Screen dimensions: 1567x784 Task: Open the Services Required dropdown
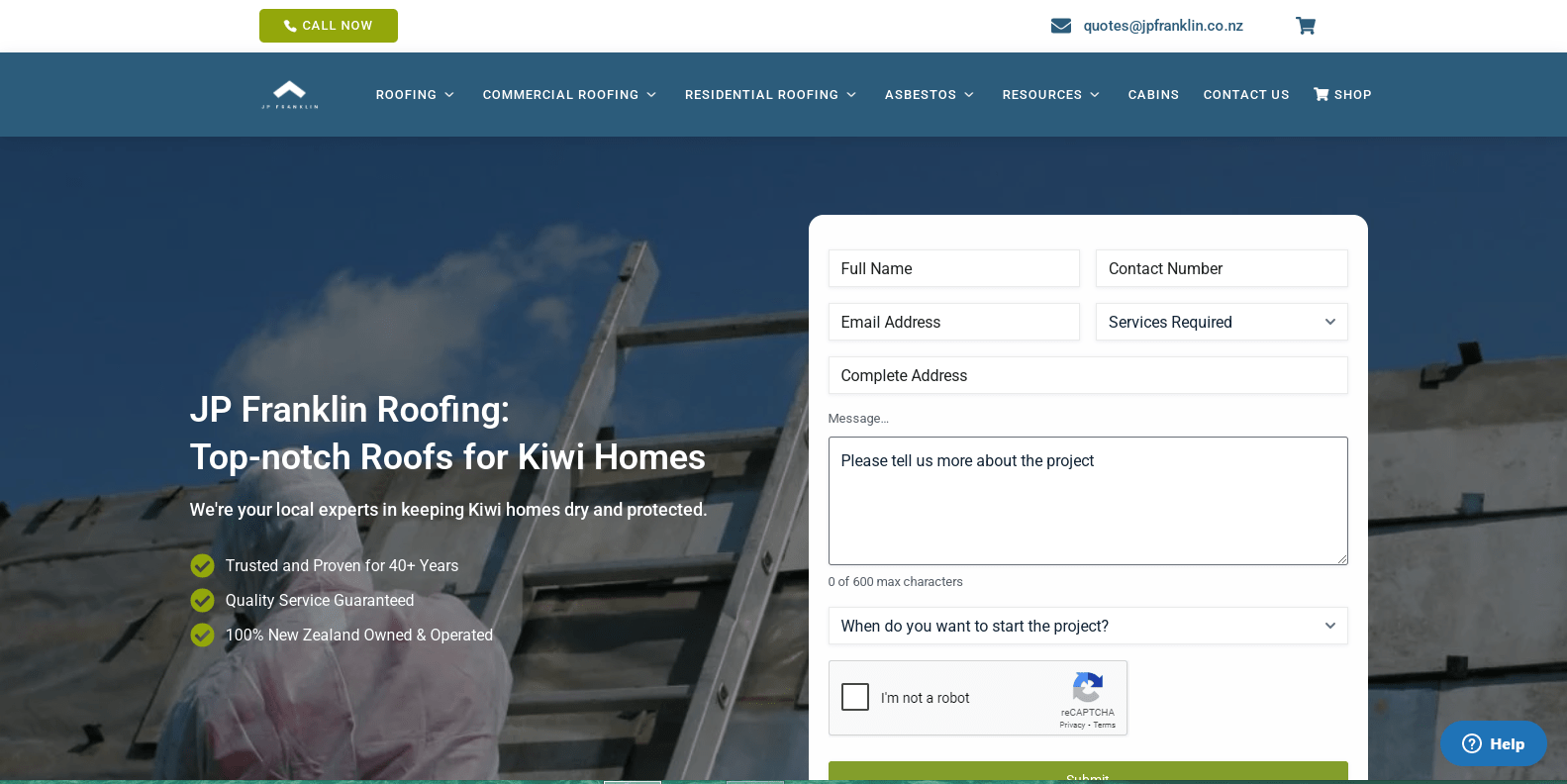[1222, 322]
